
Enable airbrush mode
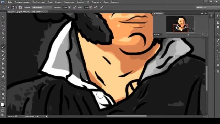(x=96, y=7)
